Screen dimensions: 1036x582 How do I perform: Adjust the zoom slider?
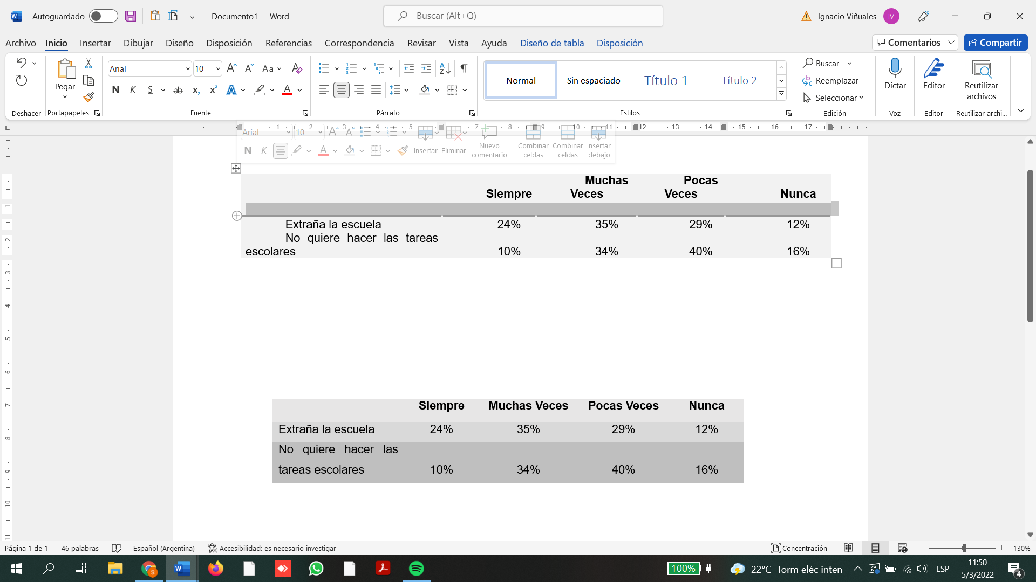(x=964, y=548)
